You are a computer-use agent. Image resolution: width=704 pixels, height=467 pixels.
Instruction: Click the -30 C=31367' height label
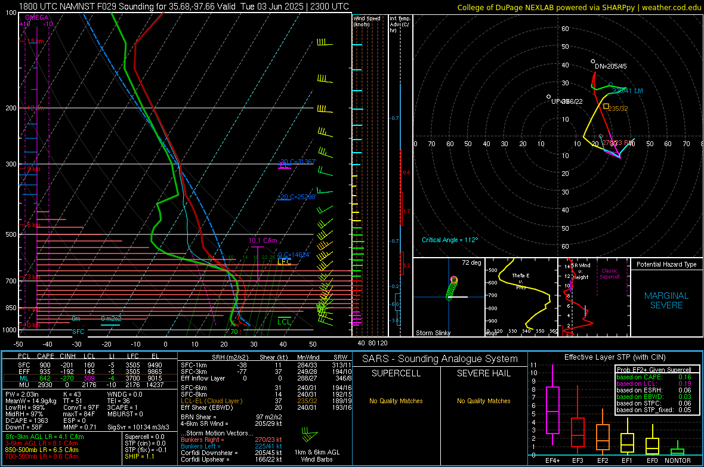tap(297, 162)
